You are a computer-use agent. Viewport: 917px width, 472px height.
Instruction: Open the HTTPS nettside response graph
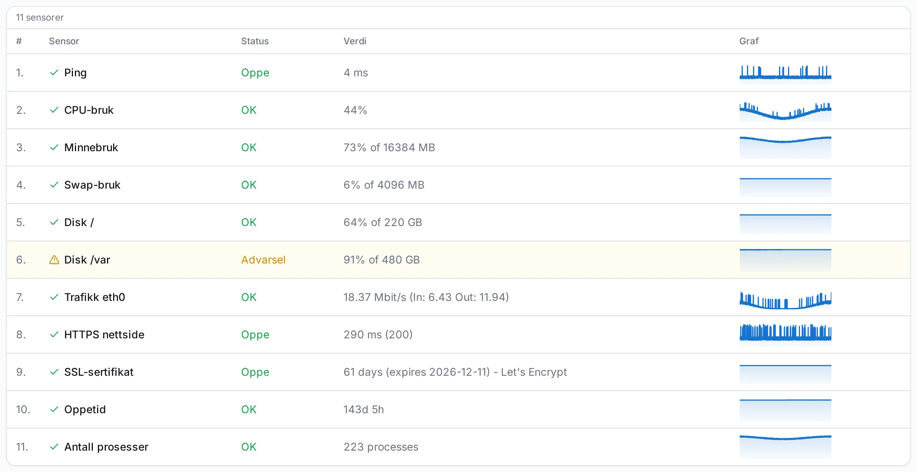[x=785, y=335]
